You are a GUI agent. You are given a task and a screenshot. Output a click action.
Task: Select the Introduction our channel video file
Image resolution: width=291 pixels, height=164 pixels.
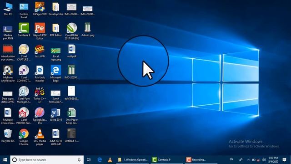(x=8, y=52)
